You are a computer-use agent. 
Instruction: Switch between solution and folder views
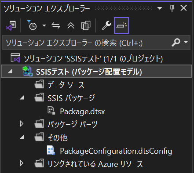pos(11,25)
